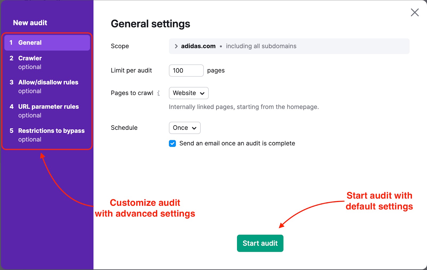
Task: Click the close X icon on the dialog
Action: (414, 12)
